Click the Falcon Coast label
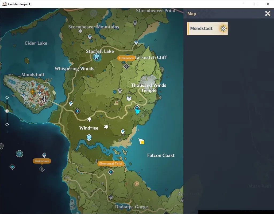The image size is (274, 214). [x=161, y=155]
